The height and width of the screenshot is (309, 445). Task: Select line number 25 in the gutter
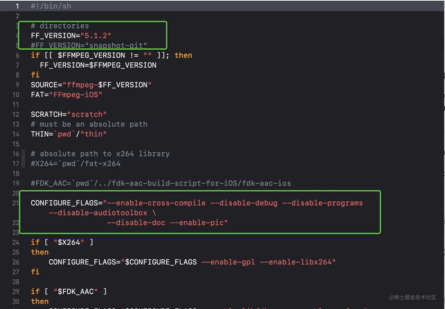pos(16,252)
